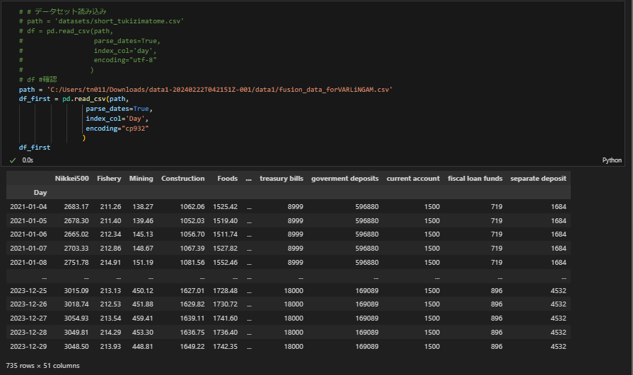Click the current account column header
This screenshot has width=633, height=375.
tap(413, 179)
